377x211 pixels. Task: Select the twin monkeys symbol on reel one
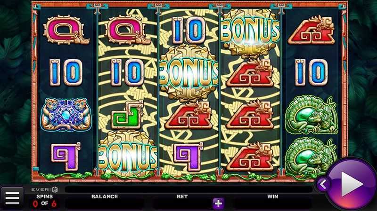tap(66, 114)
